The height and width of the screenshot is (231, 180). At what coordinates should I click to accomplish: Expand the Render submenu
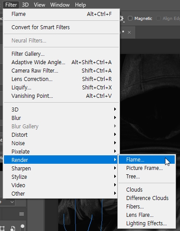pyautogui.click(x=61, y=160)
